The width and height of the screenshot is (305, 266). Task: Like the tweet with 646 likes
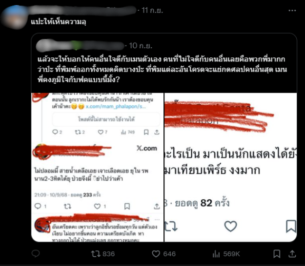[x=156, y=254]
